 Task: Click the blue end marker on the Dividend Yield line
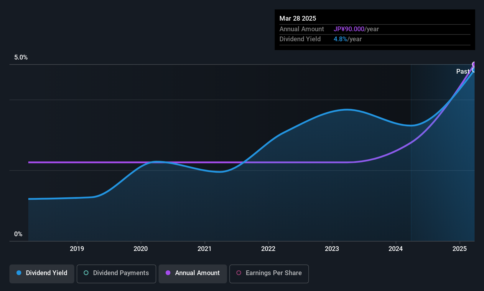[x=474, y=70]
